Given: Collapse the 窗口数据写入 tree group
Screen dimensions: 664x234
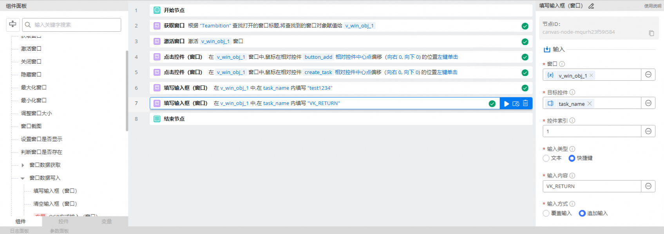Looking at the screenshot, I should pos(23,178).
